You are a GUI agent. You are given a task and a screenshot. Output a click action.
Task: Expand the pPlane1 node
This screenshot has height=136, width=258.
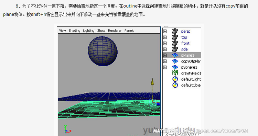pyautogui.click(x=165, y=55)
